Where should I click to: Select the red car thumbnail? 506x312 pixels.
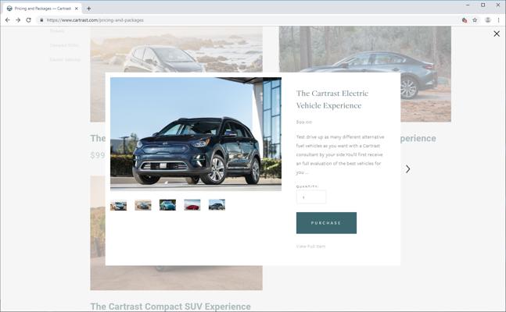coord(192,205)
